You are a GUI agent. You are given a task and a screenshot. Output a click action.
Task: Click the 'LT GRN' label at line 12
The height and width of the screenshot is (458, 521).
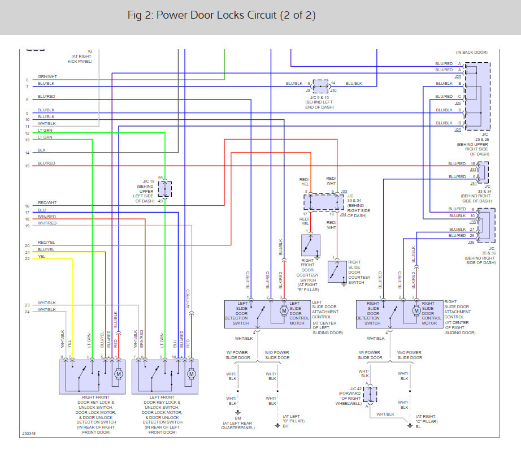coord(45,130)
